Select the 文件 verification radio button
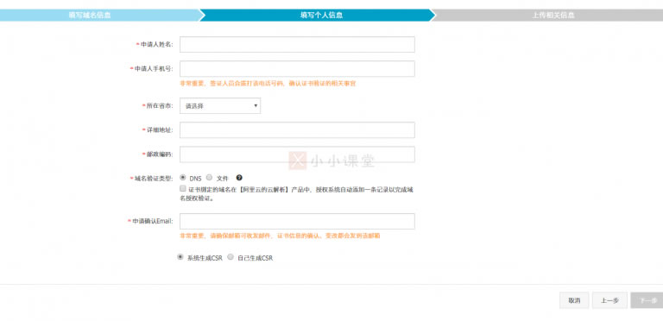663x321 pixels. tap(209, 178)
